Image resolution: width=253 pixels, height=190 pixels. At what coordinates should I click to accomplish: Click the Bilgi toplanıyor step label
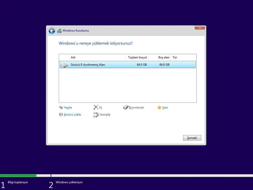point(18,182)
